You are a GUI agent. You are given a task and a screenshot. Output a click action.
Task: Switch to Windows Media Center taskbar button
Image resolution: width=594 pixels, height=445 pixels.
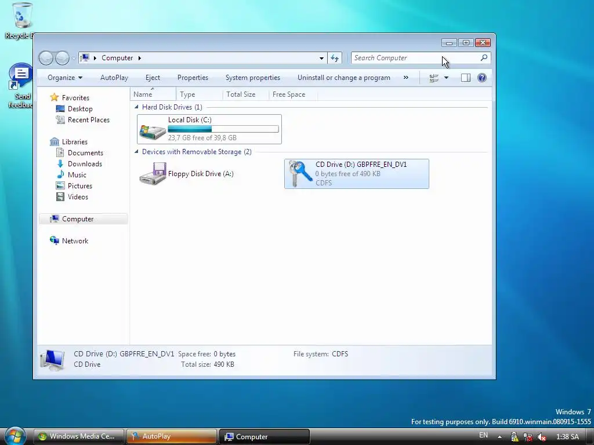click(79, 436)
